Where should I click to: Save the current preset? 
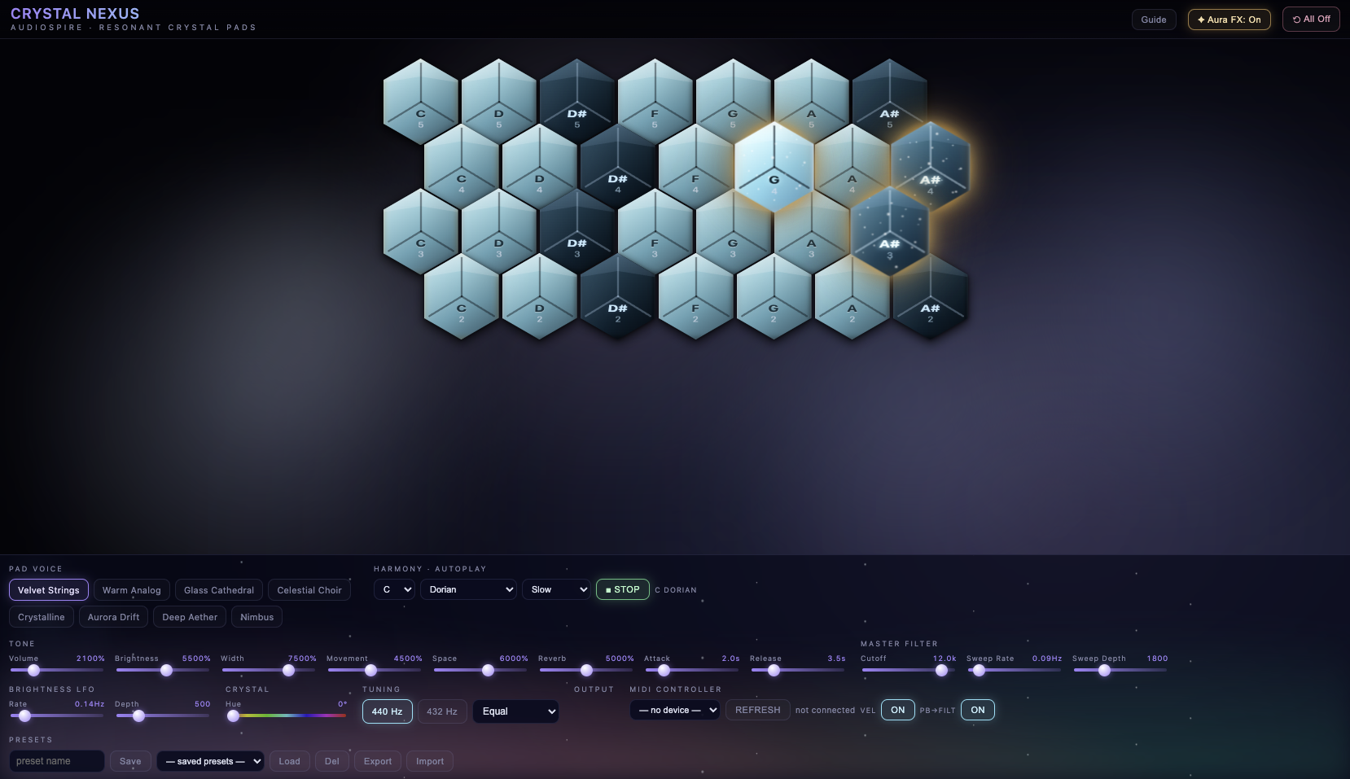pos(130,761)
